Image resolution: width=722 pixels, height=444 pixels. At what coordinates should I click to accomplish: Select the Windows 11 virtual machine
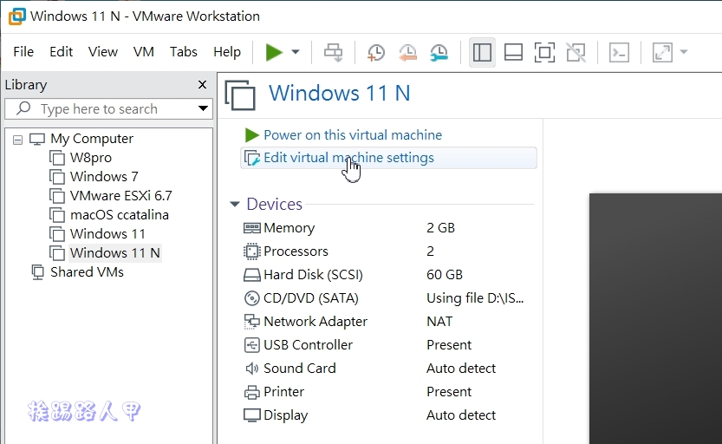tap(107, 234)
